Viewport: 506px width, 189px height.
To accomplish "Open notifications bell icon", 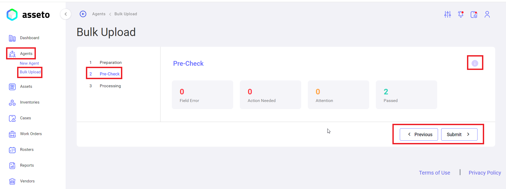I will point(461,14).
